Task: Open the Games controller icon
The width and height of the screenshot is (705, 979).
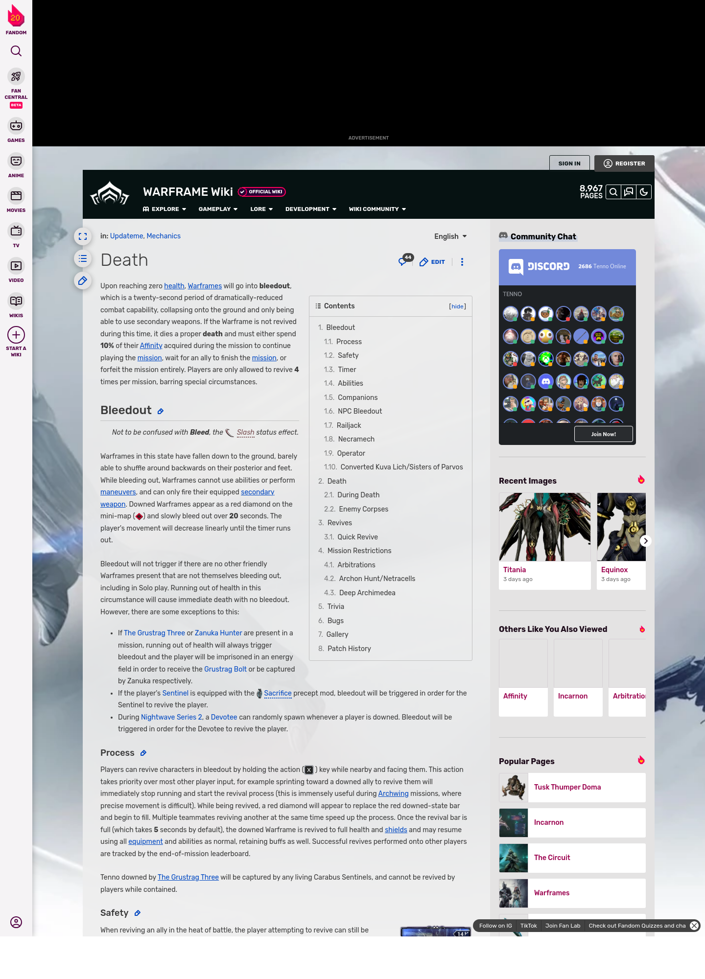Action: pyautogui.click(x=16, y=126)
